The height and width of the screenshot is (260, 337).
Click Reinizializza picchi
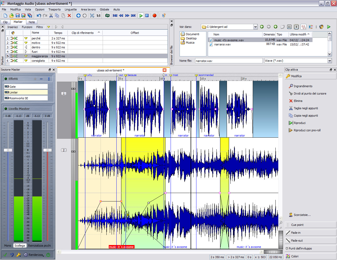(x=39, y=246)
